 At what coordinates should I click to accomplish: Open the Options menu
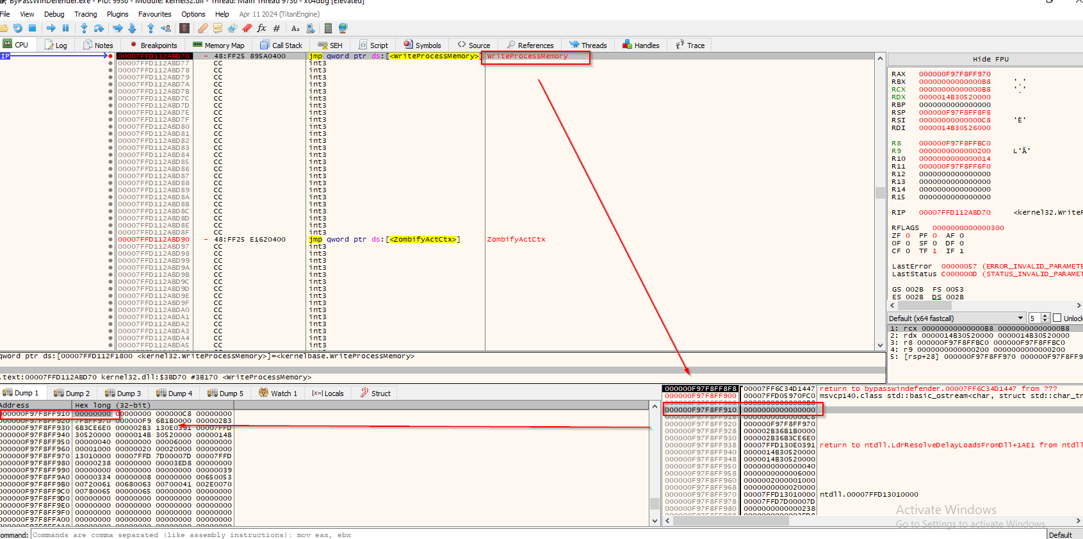pyautogui.click(x=193, y=14)
